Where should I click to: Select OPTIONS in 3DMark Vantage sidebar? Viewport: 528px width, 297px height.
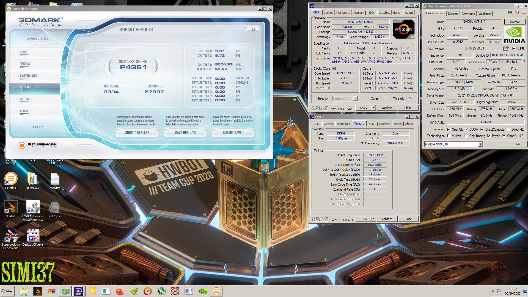[x=25, y=64]
